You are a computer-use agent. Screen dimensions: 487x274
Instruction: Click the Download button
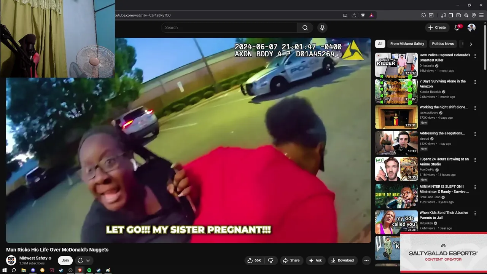pos(342,260)
